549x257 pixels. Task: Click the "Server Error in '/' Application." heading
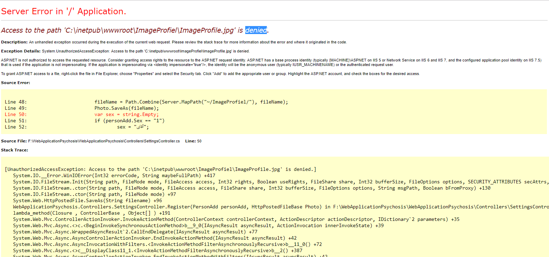63,11
